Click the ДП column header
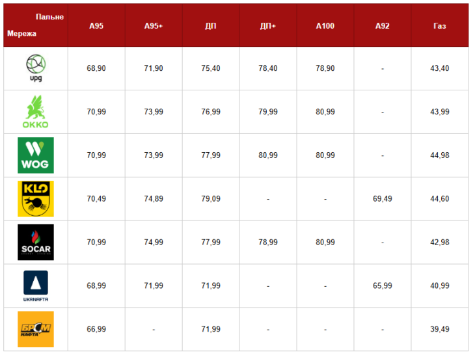This screenshot has width=475, height=357. (211, 26)
